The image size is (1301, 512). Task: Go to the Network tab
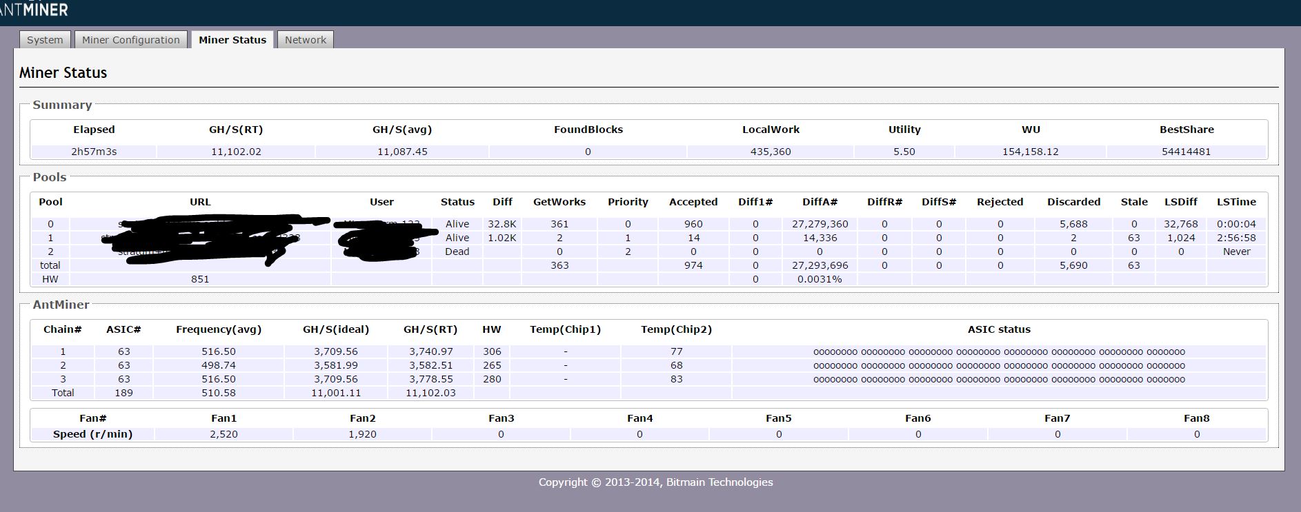(x=306, y=40)
